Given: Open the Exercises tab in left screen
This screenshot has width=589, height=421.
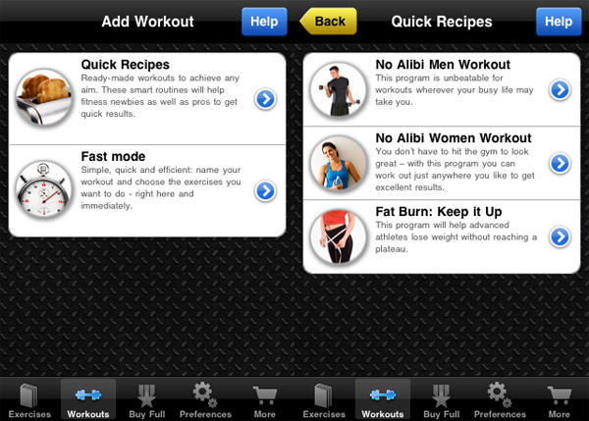Looking at the screenshot, I should 29,400.
